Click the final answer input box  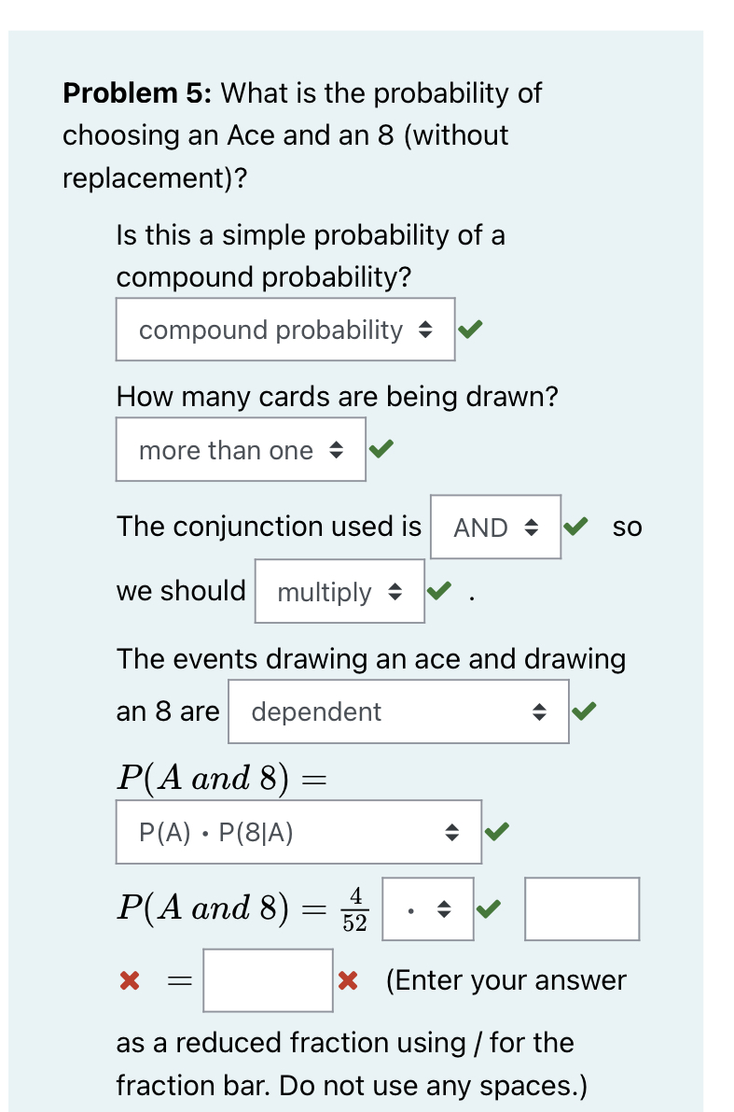[268, 979]
